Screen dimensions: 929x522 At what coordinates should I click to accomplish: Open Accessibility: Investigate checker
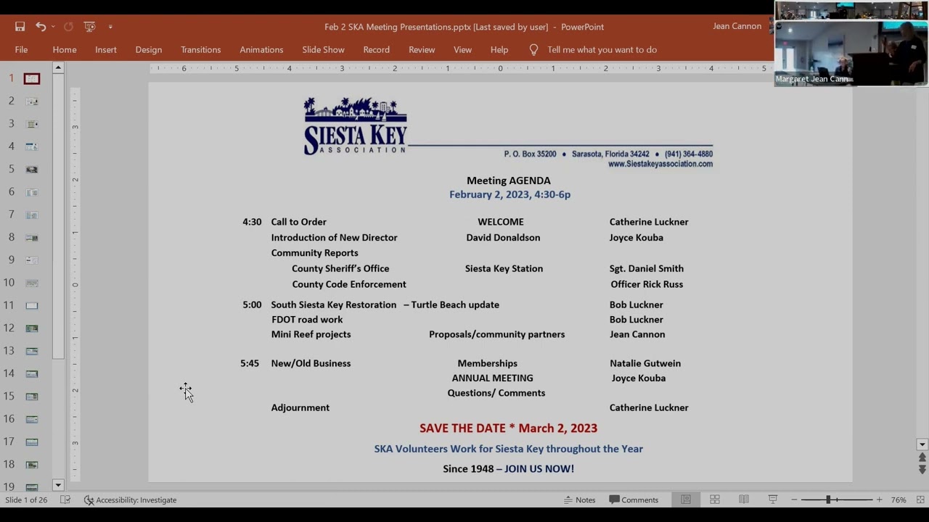(130, 500)
